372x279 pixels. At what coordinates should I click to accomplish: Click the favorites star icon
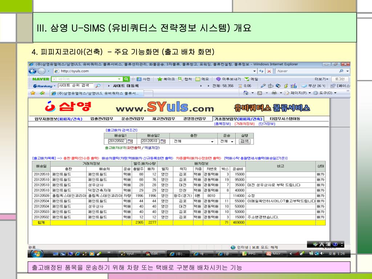click(33, 93)
